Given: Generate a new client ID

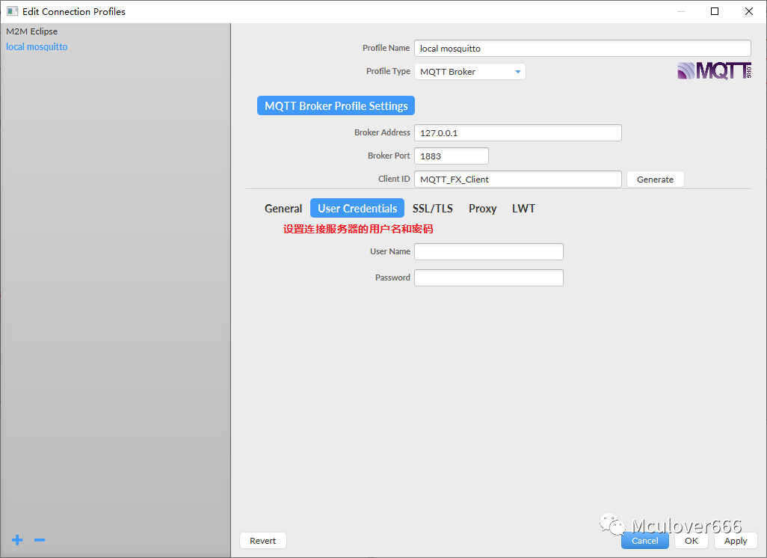Looking at the screenshot, I should tap(655, 180).
